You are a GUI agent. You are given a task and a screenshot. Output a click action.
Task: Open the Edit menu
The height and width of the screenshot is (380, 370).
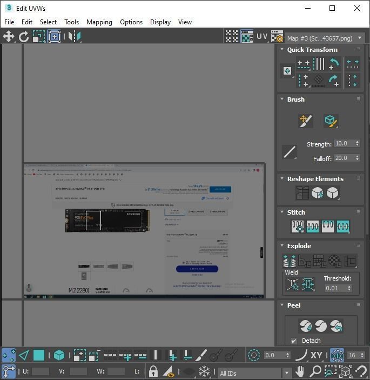point(27,22)
